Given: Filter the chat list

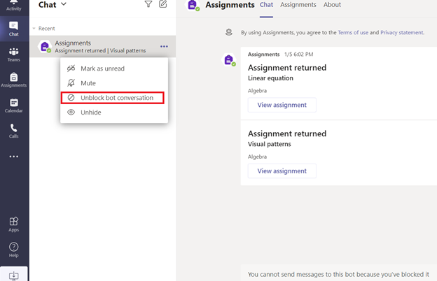Looking at the screenshot, I should pos(148,4).
